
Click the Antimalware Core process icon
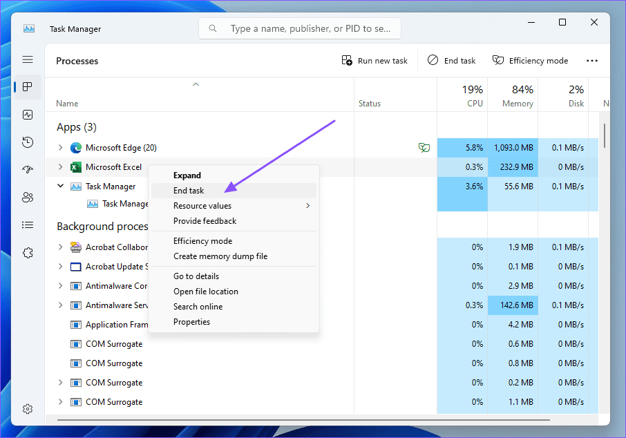coord(76,286)
